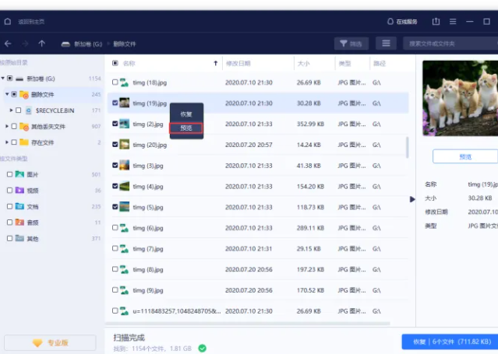
Task: Expand the $RECYCLE.BIN folder node
Action: (12, 110)
